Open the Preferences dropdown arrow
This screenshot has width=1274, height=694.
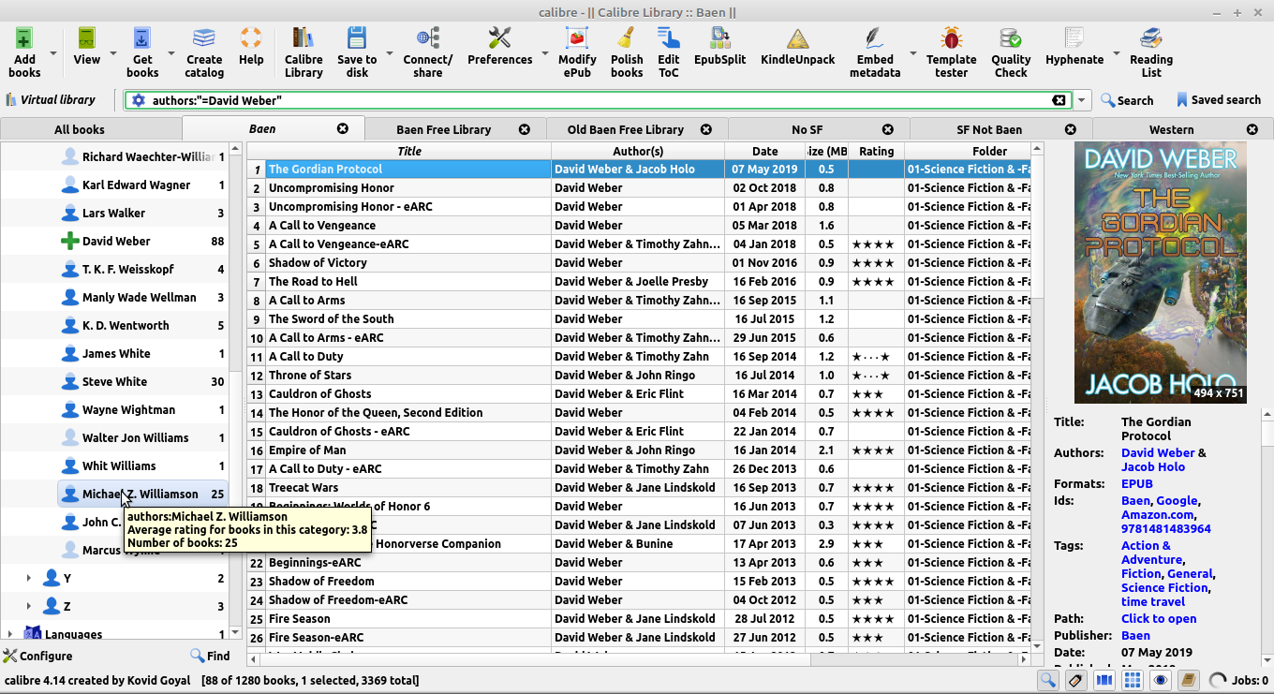[x=545, y=53]
